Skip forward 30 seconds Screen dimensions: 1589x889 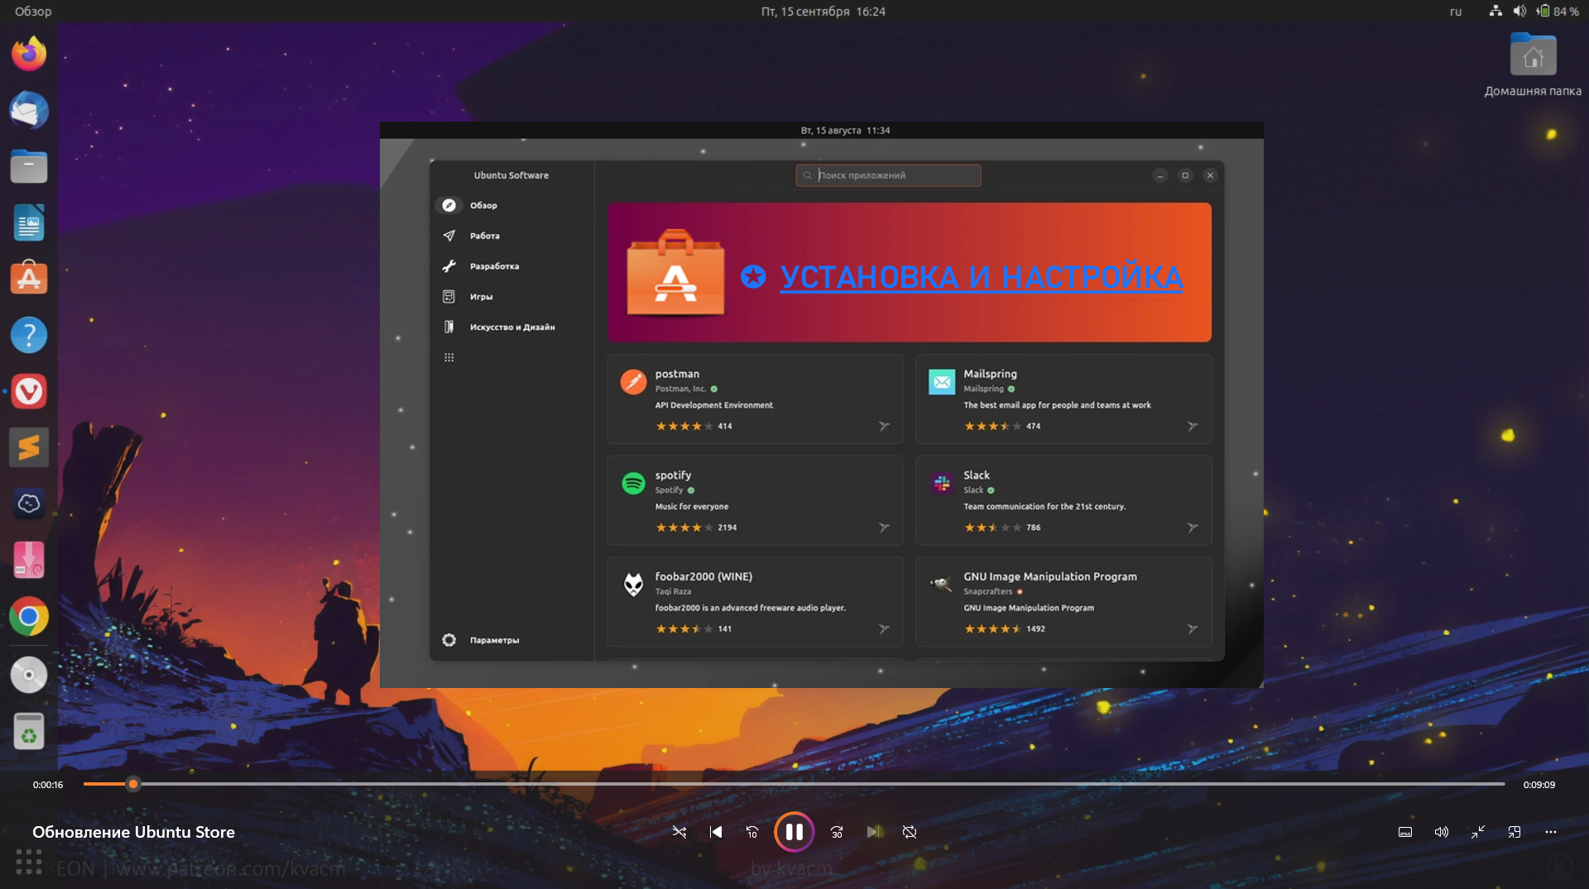[837, 832]
